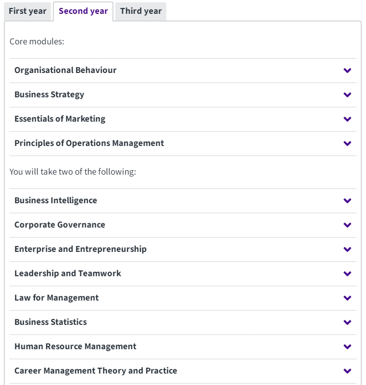Image resolution: width=366 pixels, height=385 pixels.
Task: Click the Business Strategy module title
Action: coord(49,94)
